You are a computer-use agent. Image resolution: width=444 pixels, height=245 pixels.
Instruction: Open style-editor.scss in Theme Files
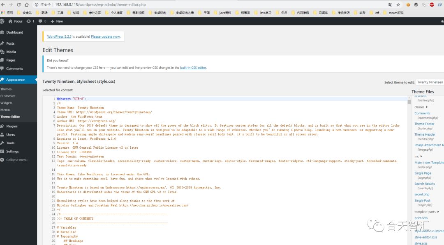click(425, 237)
